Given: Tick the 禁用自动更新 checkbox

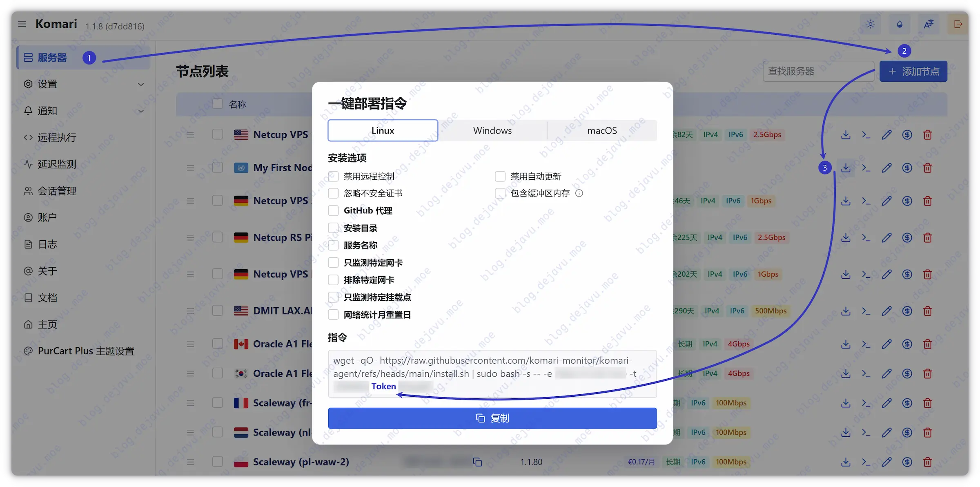Looking at the screenshot, I should pyautogui.click(x=500, y=176).
